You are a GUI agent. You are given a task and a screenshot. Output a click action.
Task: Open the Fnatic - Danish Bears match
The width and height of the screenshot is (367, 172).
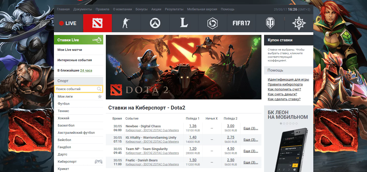tap(142, 160)
